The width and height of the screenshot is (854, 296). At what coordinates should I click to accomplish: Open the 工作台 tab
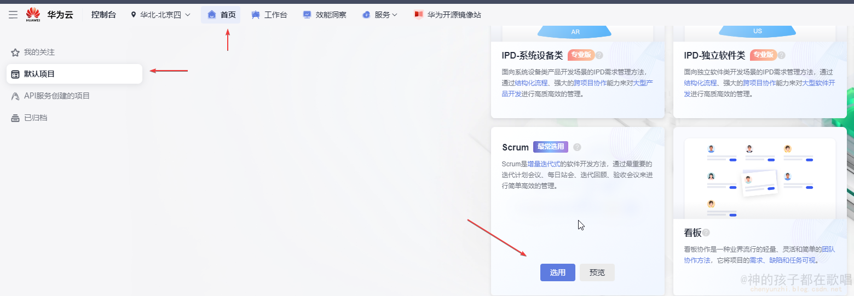coord(269,15)
